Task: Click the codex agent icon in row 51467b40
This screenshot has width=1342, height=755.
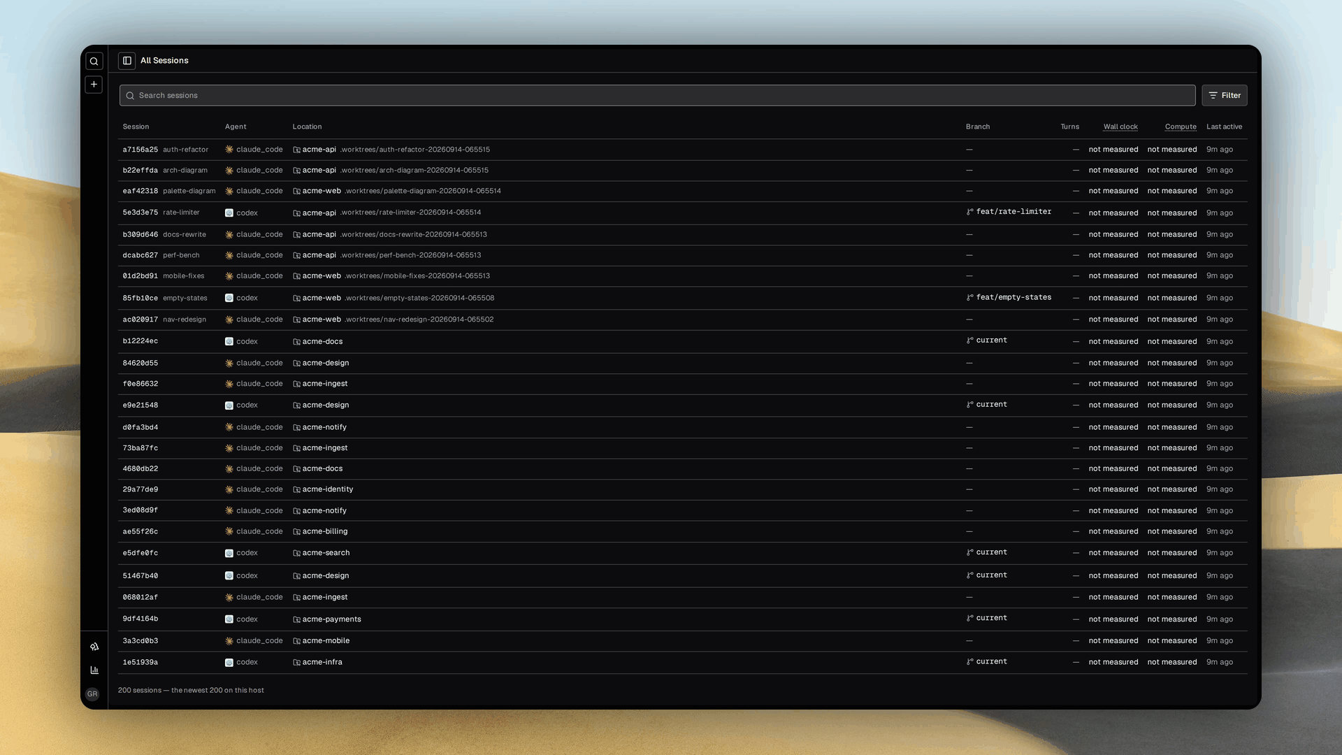Action: (x=229, y=576)
